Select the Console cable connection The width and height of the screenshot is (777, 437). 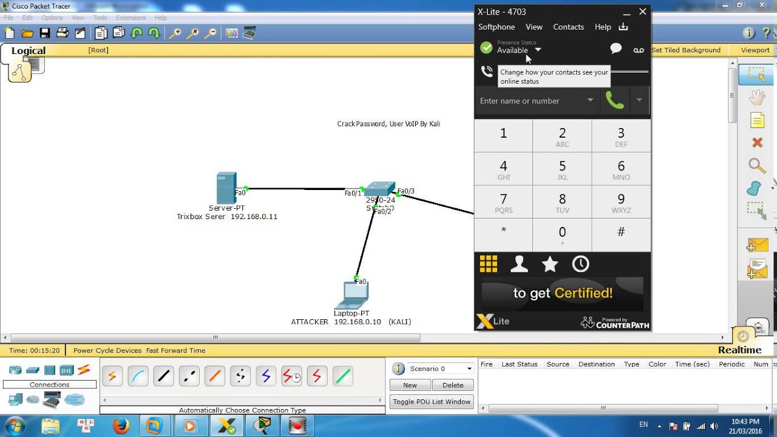pos(138,376)
